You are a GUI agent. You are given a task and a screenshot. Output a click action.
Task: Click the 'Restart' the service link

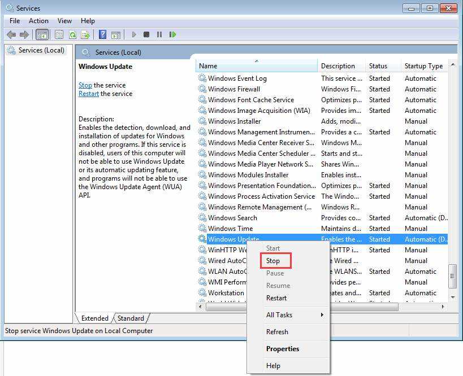pos(89,94)
